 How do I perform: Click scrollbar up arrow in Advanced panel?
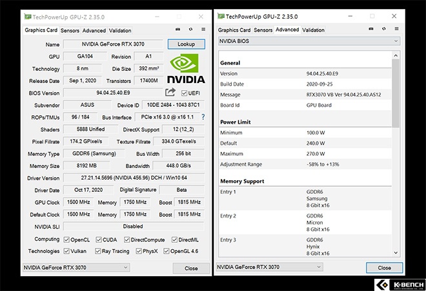coord(396,55)
